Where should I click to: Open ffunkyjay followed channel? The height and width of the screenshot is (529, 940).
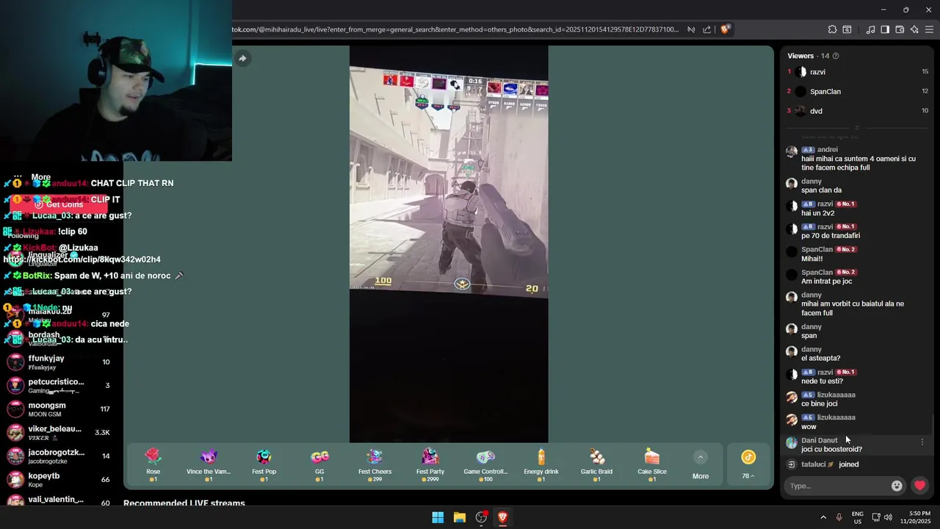59,361
